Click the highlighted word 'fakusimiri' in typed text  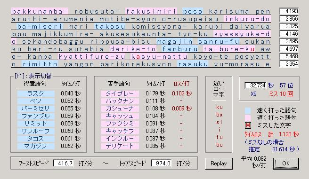[x=151, y=11]
